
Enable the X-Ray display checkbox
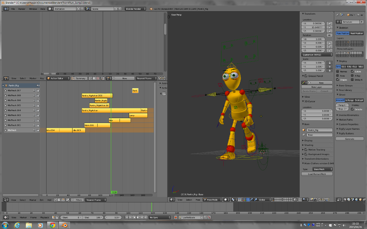coord(352,75)
